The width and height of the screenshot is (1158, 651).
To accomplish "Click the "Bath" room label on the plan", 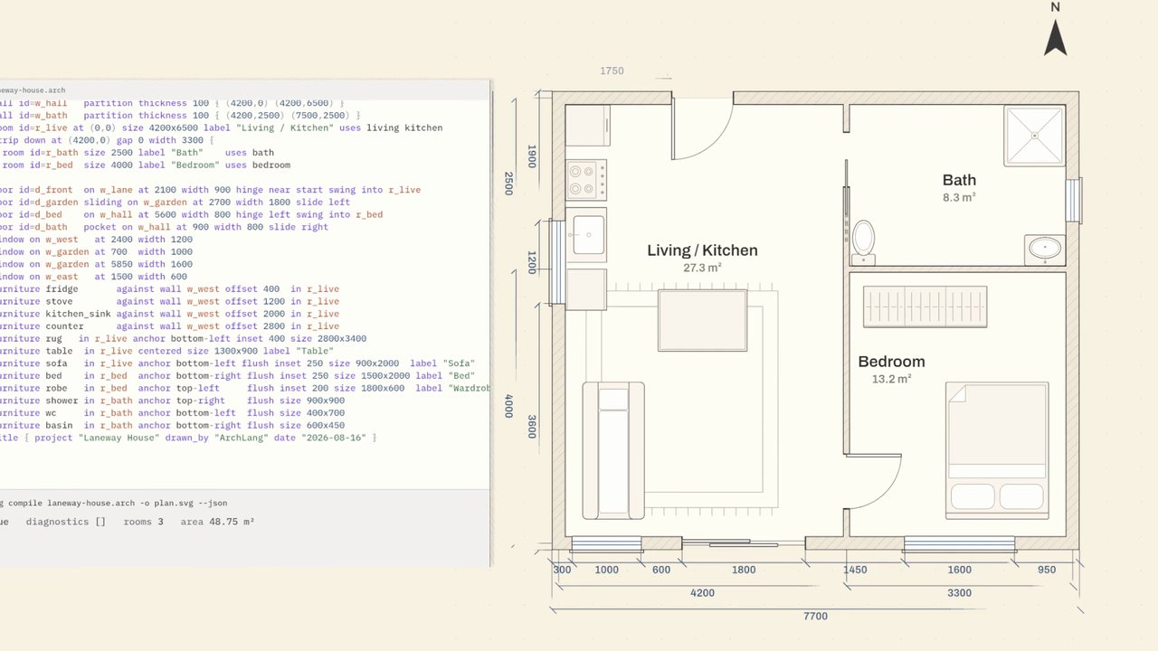I will [x=959, y=180].
